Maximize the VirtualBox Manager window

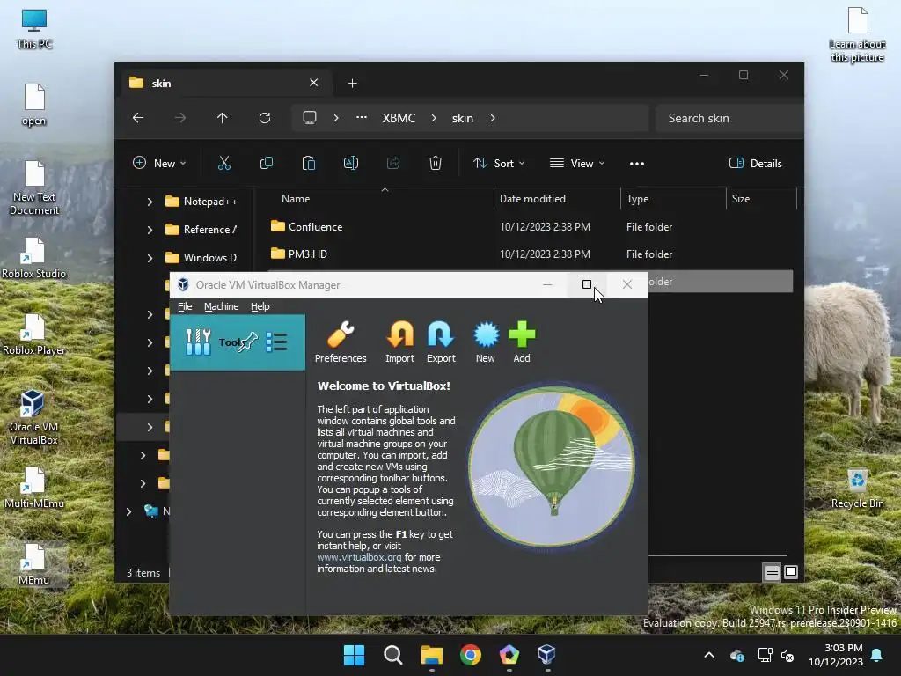click(587, 284)
